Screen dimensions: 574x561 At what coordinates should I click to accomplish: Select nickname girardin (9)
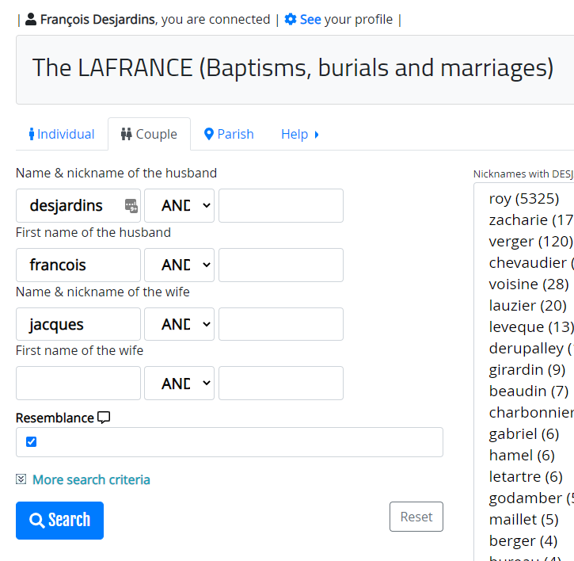point(527,370)
